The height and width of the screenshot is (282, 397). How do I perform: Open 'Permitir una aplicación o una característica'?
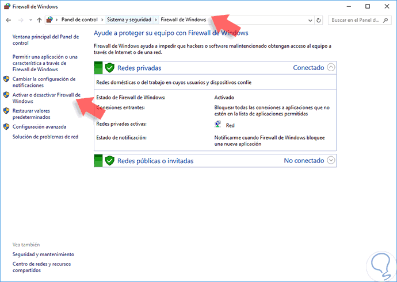[45, 63]
